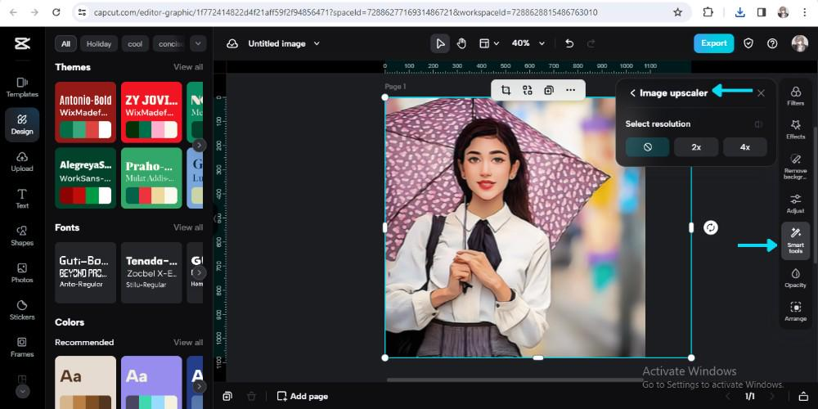818x409 pixels.
Task: Apply the beige Aa color palette
Action: click(x=86, y=382)
